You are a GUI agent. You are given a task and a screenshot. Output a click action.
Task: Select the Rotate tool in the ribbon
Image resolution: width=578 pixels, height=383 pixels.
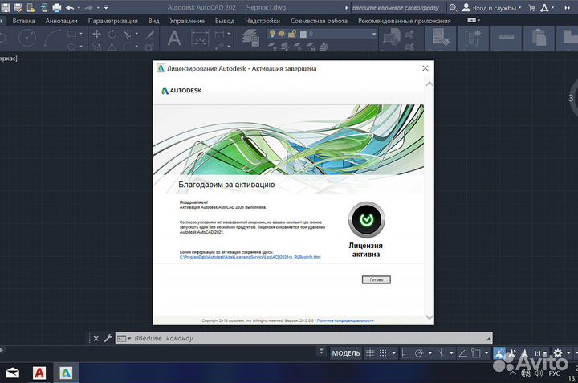coord(112,34)
